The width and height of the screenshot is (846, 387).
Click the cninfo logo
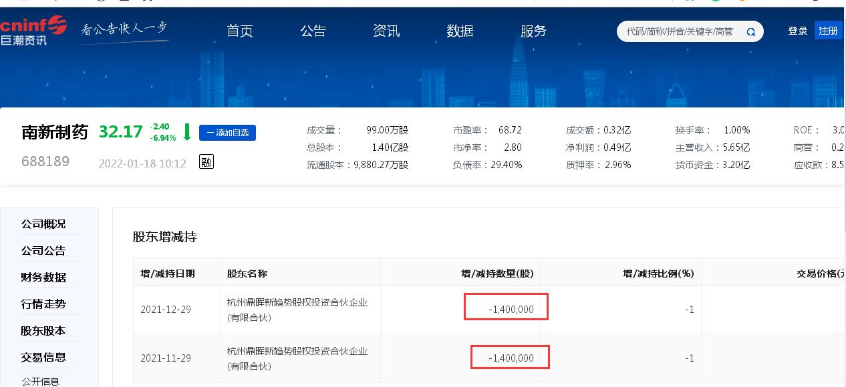click(x=33, y=31)
